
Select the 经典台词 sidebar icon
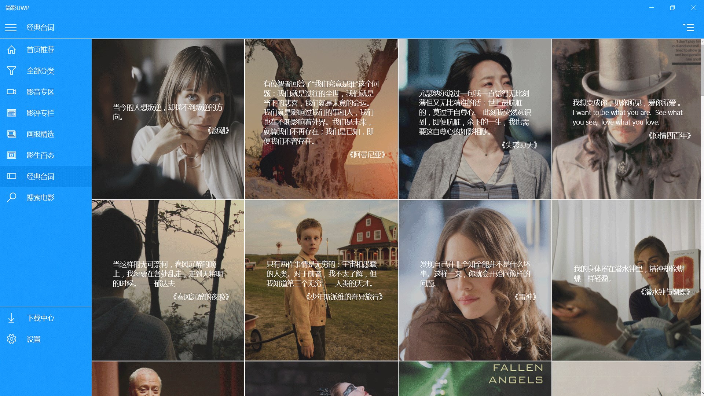pyautogui.click(x=12, y=176)
